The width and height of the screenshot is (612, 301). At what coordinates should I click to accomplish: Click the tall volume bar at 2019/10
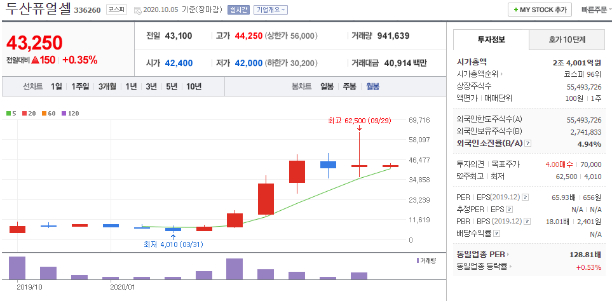coord(17,268)
